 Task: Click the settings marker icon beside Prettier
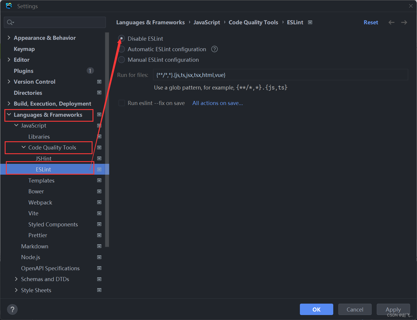pyautogui.click(x=99, y=235)
